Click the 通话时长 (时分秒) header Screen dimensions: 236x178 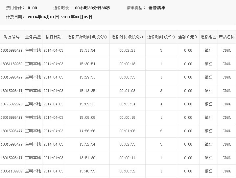[x=127, y=37]
